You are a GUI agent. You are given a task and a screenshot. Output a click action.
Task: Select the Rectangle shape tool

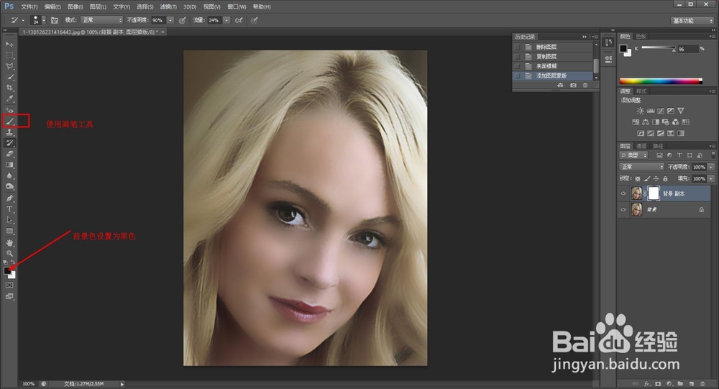click(x=9, y=232)
